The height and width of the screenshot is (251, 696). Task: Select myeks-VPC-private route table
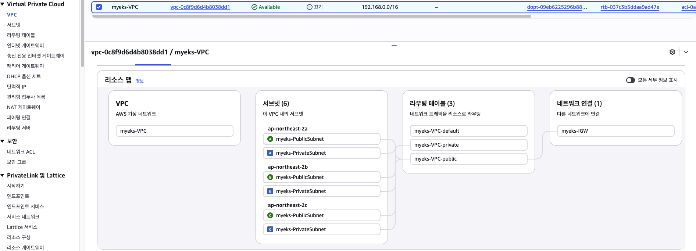pos(469,145)
